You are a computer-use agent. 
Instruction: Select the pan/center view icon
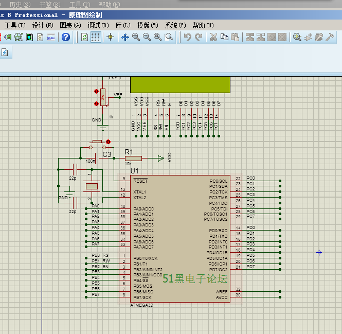point(125,37)
